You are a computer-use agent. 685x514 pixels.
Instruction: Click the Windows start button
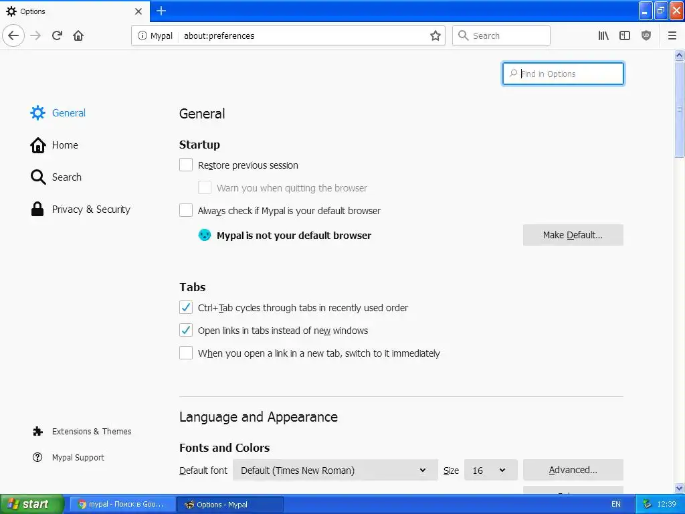[31, 504]
